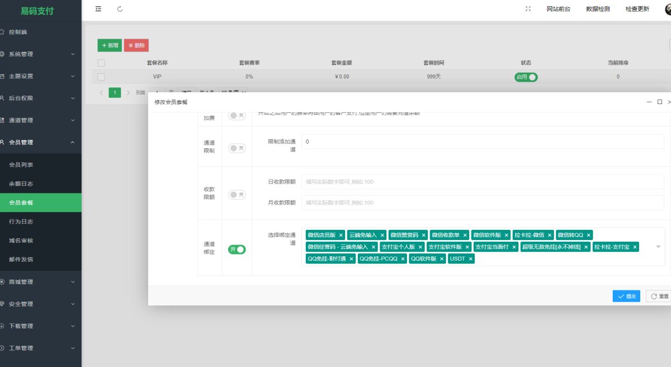The image size is (671, 367).
Task: Check the select-all checkbox in table header
Action: point(101,63)
